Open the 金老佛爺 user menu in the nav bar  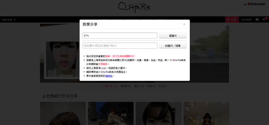pyautogui.click(x=246, y=20)
